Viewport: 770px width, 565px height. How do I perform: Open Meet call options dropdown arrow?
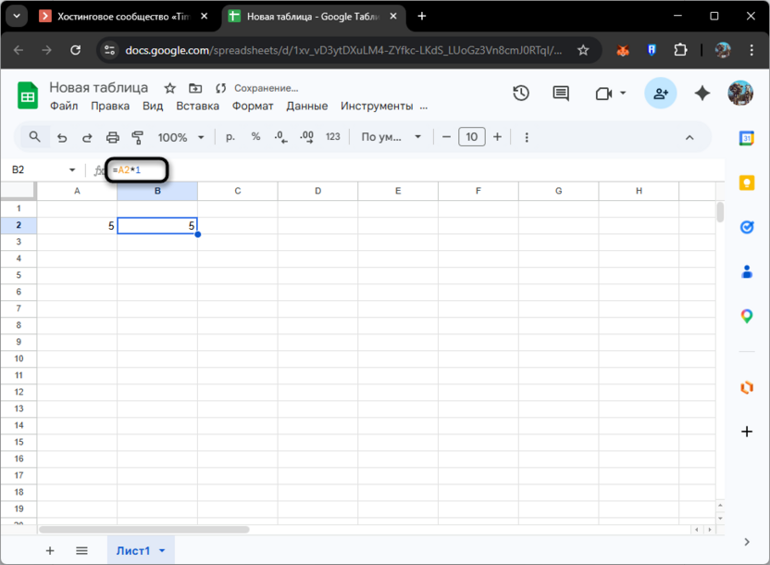(x=623, y=93)
